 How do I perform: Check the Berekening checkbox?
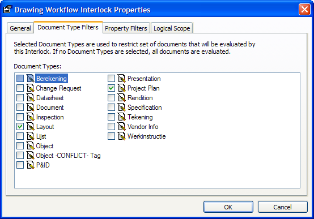tap(20, 79)
